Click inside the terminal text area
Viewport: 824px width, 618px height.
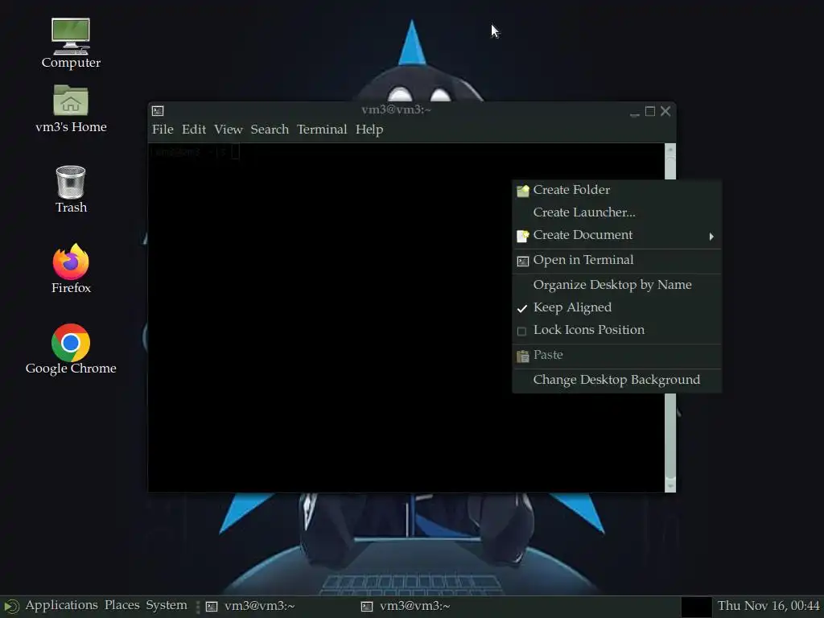pos(406,317)
